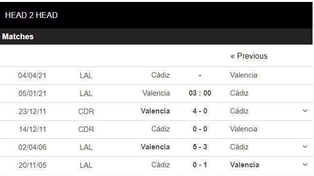Click the CDR label on 23/12/11 row
This screenshot has height=176, width=314.
click(86, 112)
